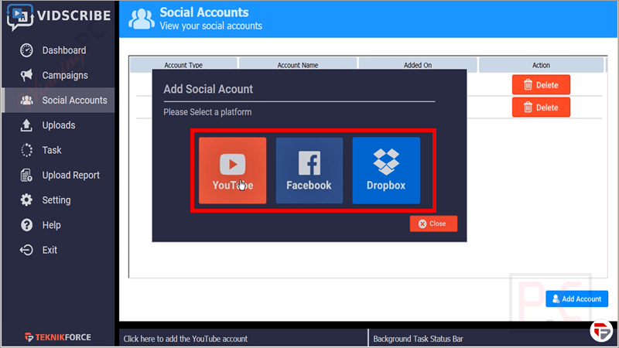619x348 pixels.
Task: Click the Added On column header
Action: (418, 65)
